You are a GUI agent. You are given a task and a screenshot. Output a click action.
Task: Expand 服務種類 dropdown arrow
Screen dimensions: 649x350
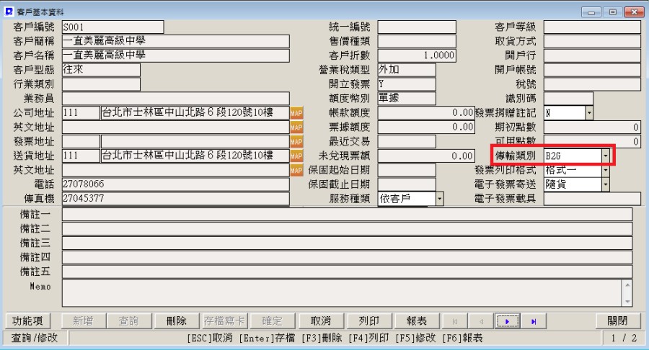coord(440,199)
